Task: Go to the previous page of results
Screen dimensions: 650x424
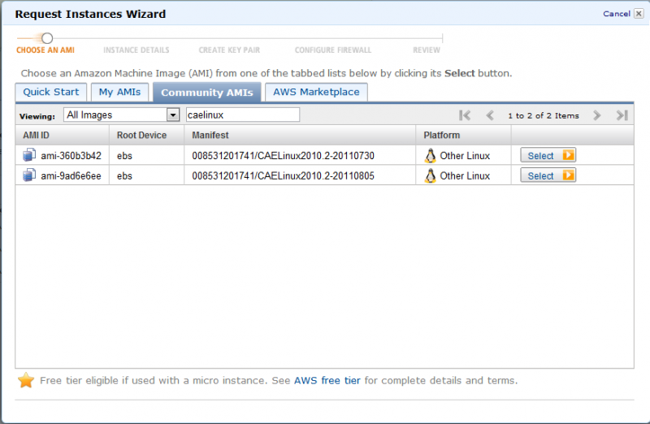Action: pos(490,115)
